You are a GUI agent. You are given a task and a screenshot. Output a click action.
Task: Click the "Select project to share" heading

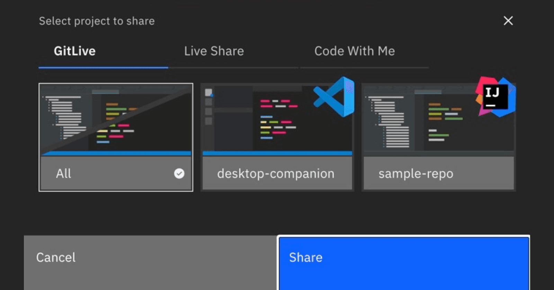[97, 21]
